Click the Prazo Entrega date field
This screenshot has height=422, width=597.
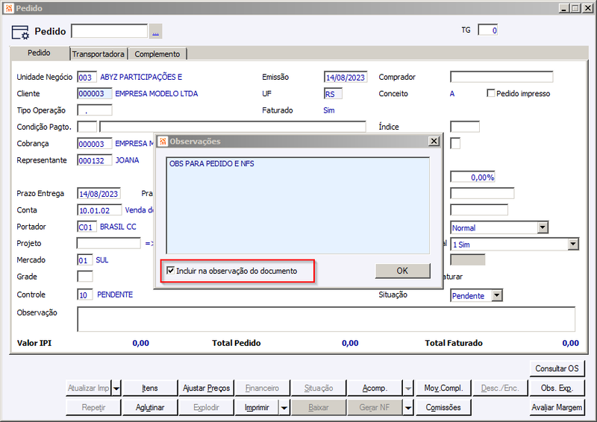[99, 193]
